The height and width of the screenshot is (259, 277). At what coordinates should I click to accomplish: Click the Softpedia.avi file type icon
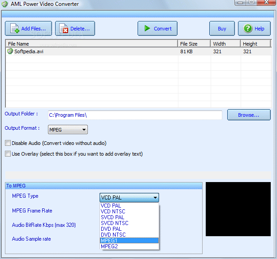click(x=10, y=51)
